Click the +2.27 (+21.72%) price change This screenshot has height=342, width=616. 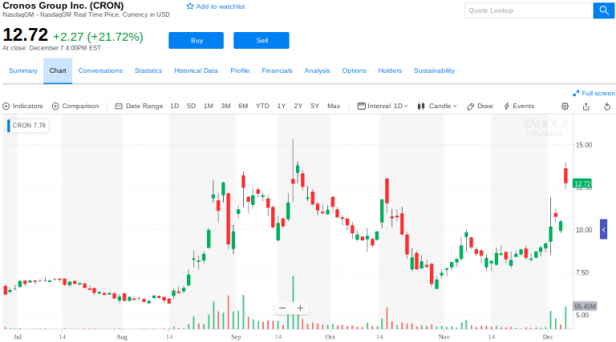coord(98,37)
